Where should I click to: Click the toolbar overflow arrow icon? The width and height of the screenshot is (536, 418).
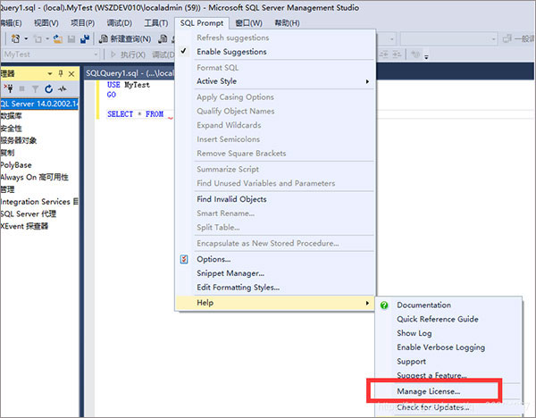(426, 56)
